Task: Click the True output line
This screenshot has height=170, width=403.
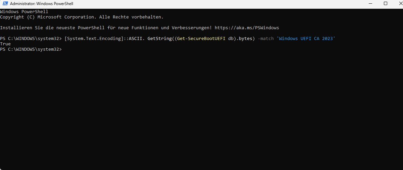Action: click(5, 44)
